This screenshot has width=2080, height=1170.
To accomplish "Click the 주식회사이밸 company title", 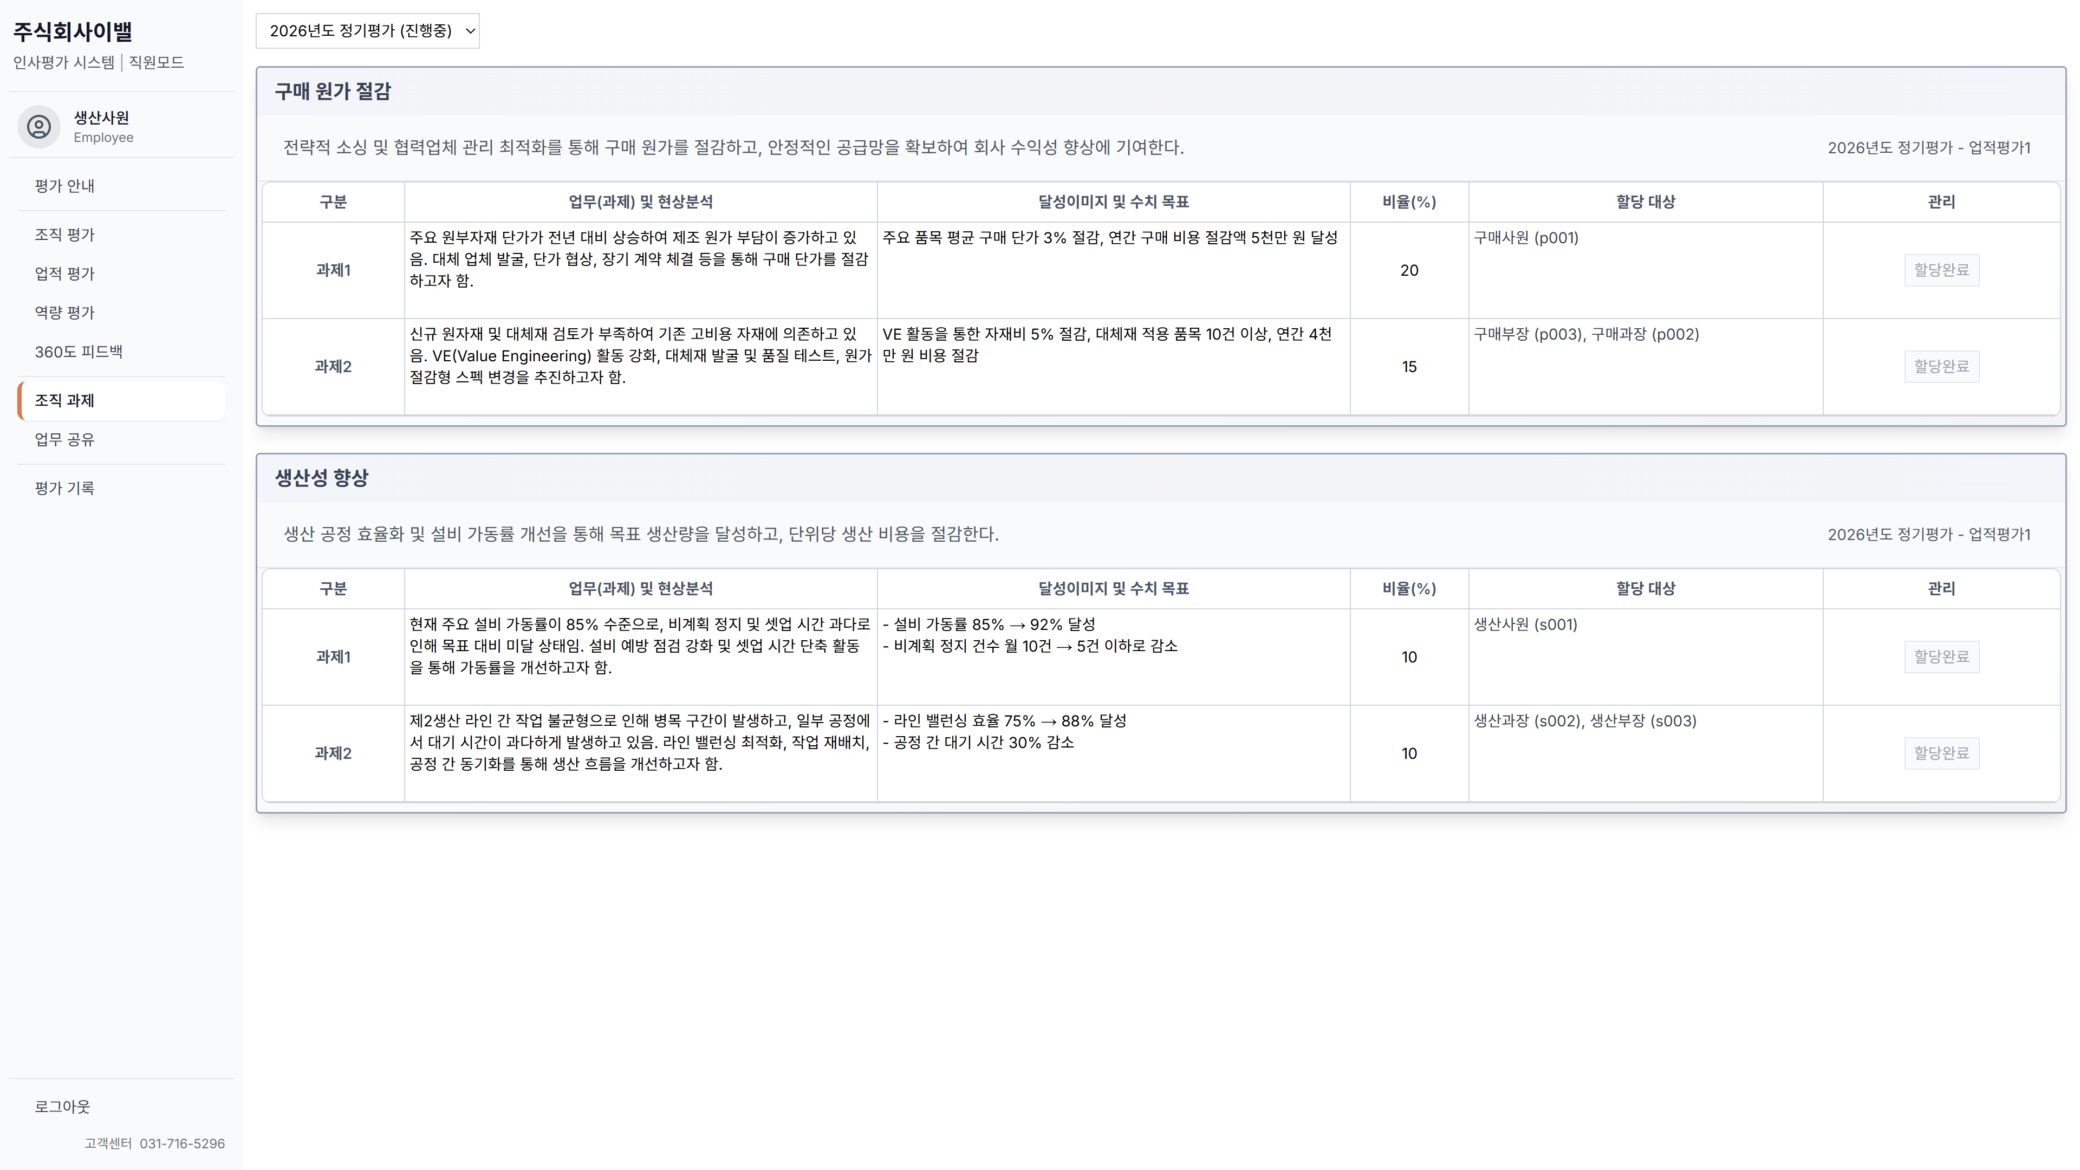I will pyautogui.click(x=73, y=31).
